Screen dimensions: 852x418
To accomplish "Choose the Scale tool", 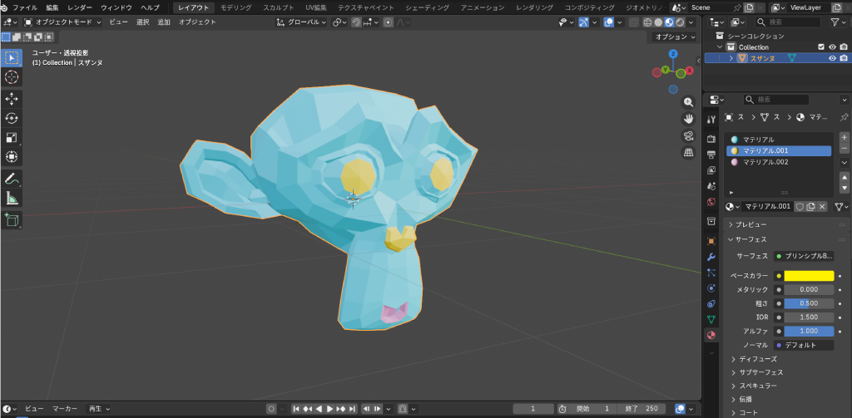I will [x=12, y=138].
